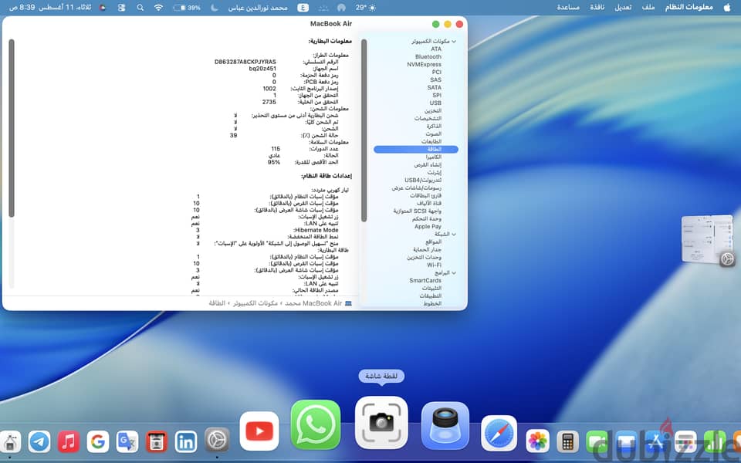Viewport: 741px width, 463px height.
Task: Launch YouTube from the Dock
Action: point(259,431)
